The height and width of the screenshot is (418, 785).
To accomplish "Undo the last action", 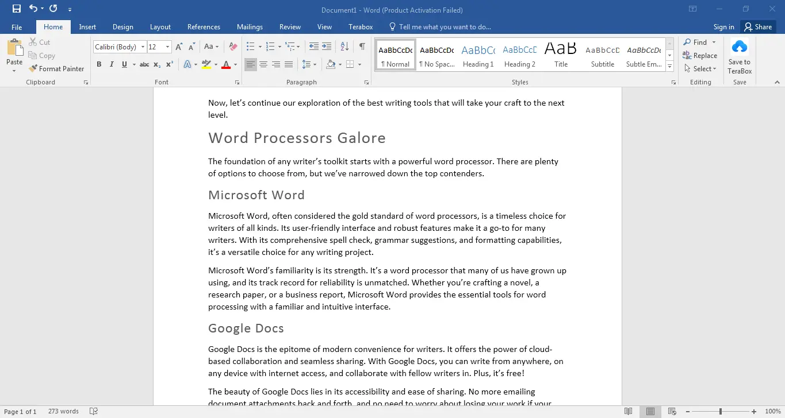I will [x=33, y=9].
